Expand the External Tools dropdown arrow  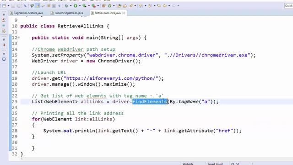[98, 6]
